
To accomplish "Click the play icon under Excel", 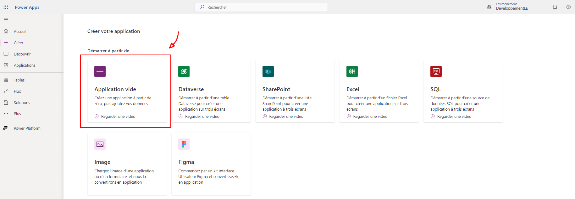I will click(x=349, y=116).
